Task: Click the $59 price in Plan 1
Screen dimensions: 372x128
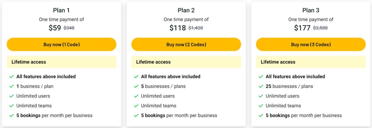Action: tap(55, 28)
